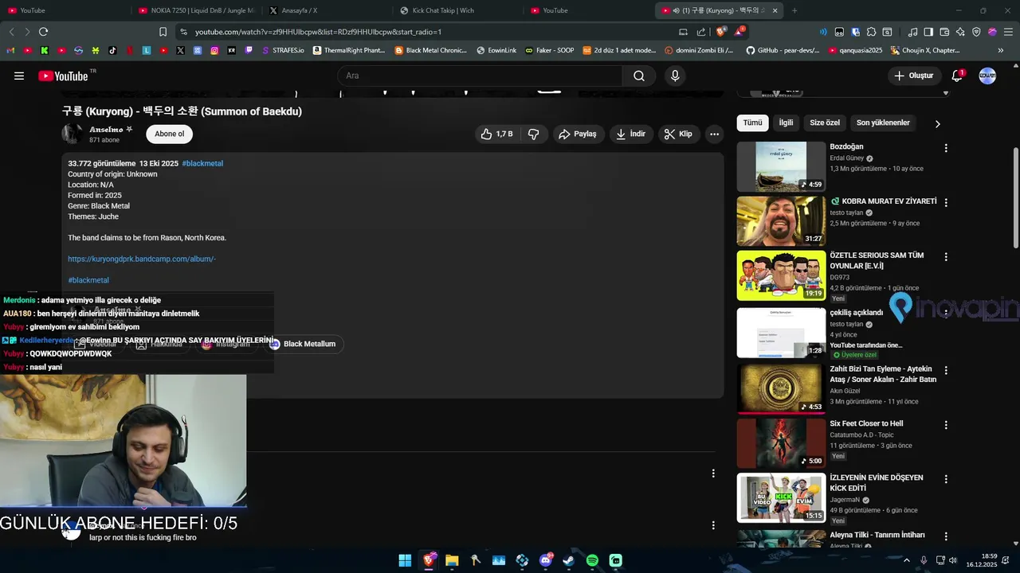Open Steam from the taskbar
Image resolution: width=1020 pixels, height=573 pixels.
[x=569, y=560]
